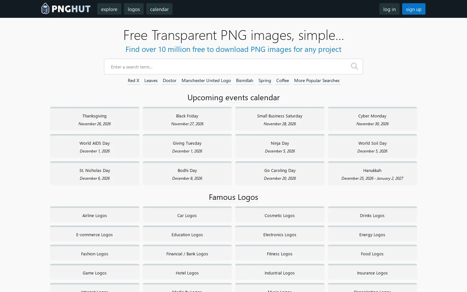Click the log in button
The width and height of the screenshot is (467, 292).
389,9
